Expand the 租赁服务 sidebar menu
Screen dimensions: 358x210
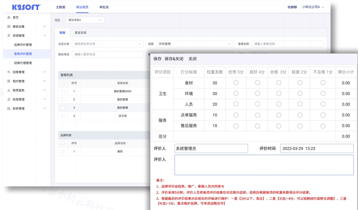coord(45,90)
